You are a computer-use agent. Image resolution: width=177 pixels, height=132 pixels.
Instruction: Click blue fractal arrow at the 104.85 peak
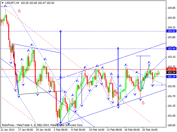tap(5, 6)
